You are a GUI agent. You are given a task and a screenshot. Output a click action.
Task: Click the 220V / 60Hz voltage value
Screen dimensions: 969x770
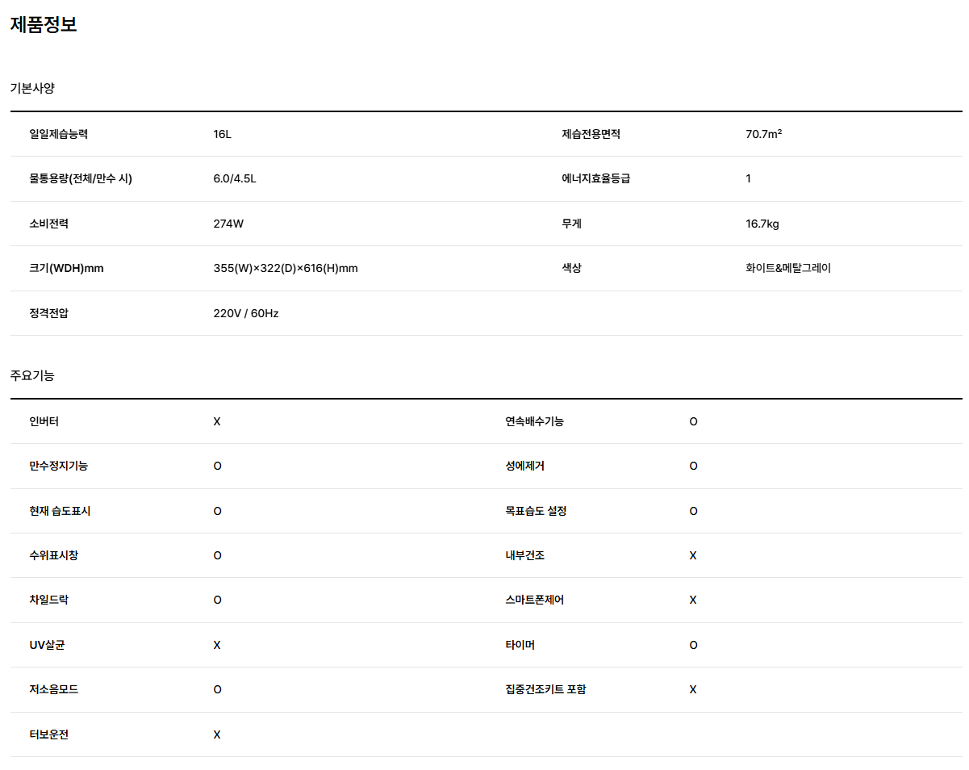(246, 313)
